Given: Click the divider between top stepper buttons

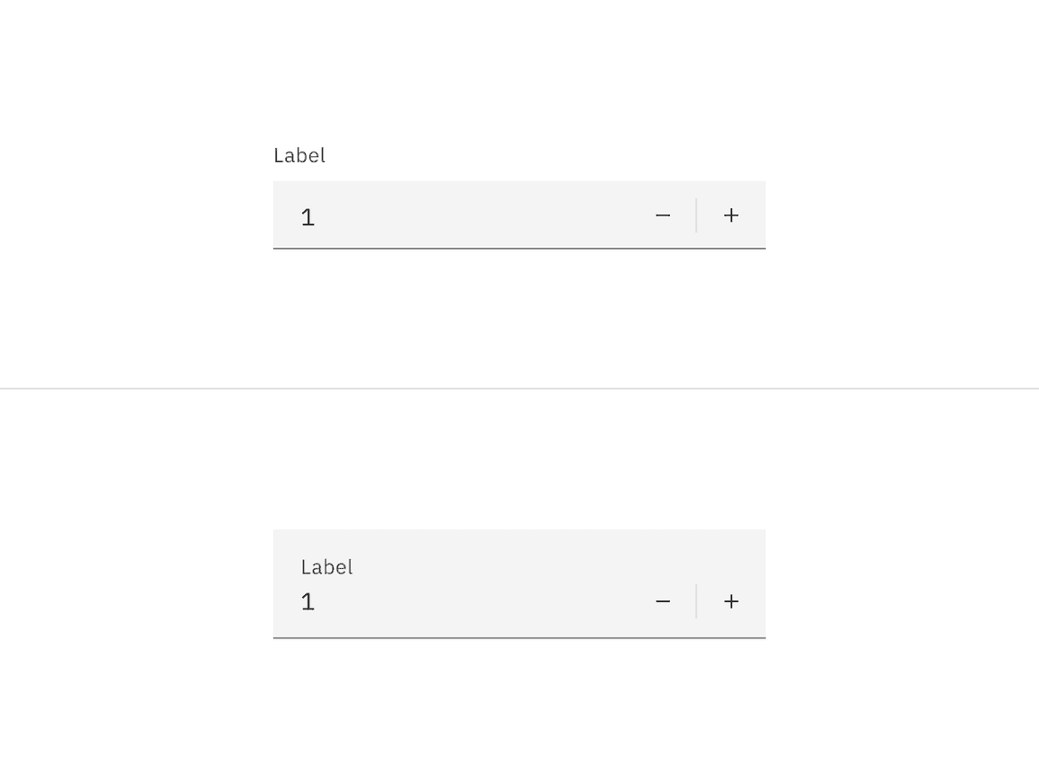Looking at the screenshot, I should tap(696, 215).
